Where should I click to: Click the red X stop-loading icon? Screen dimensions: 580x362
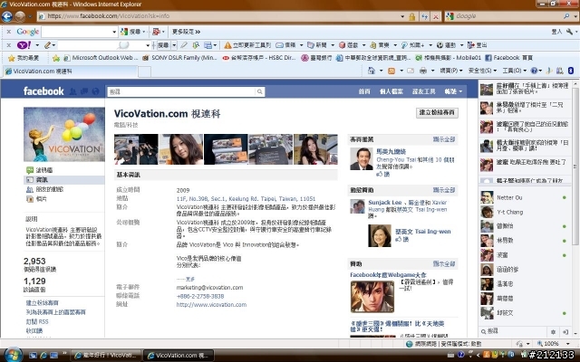point(436,16)
